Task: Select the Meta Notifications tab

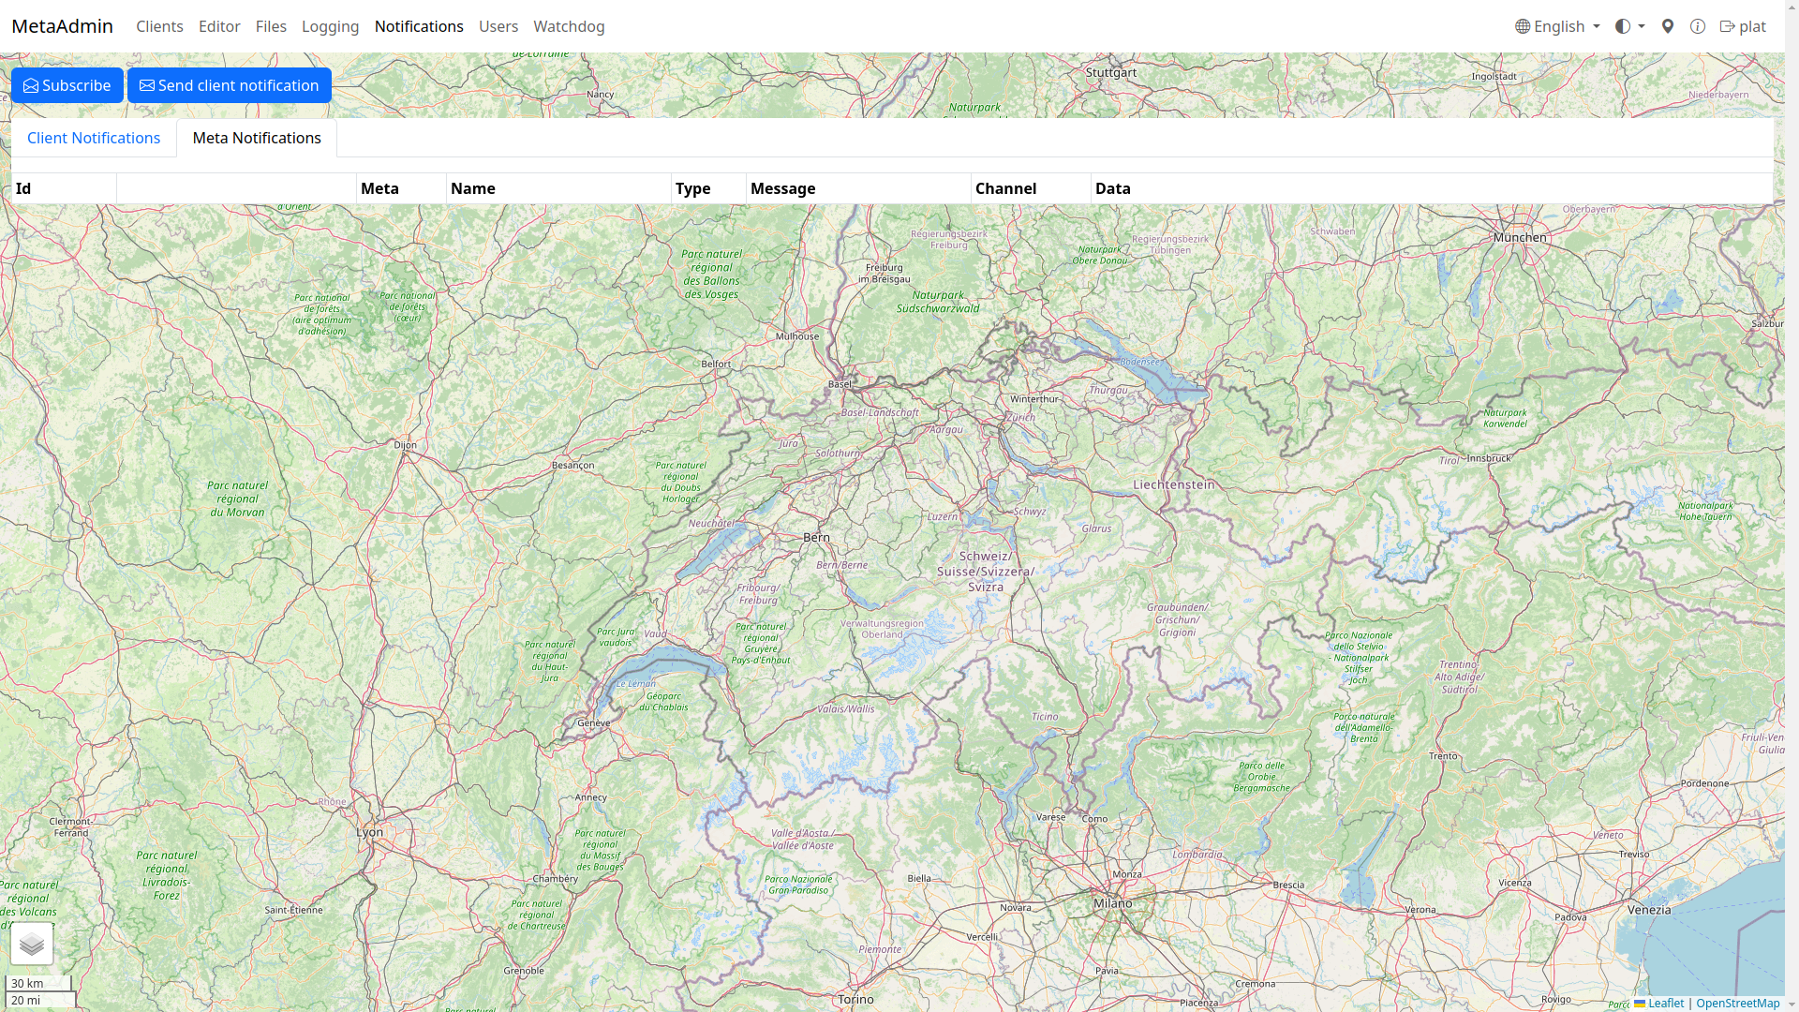Action: pos(257,138)
